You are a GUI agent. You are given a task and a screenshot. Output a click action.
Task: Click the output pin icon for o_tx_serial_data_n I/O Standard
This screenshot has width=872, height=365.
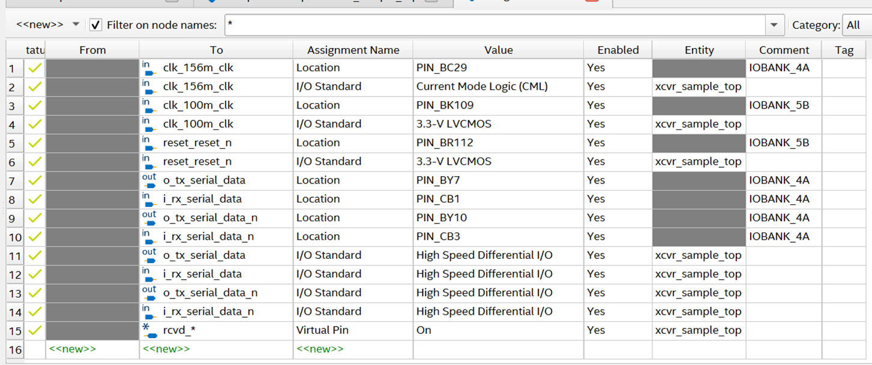click(149, 292)
